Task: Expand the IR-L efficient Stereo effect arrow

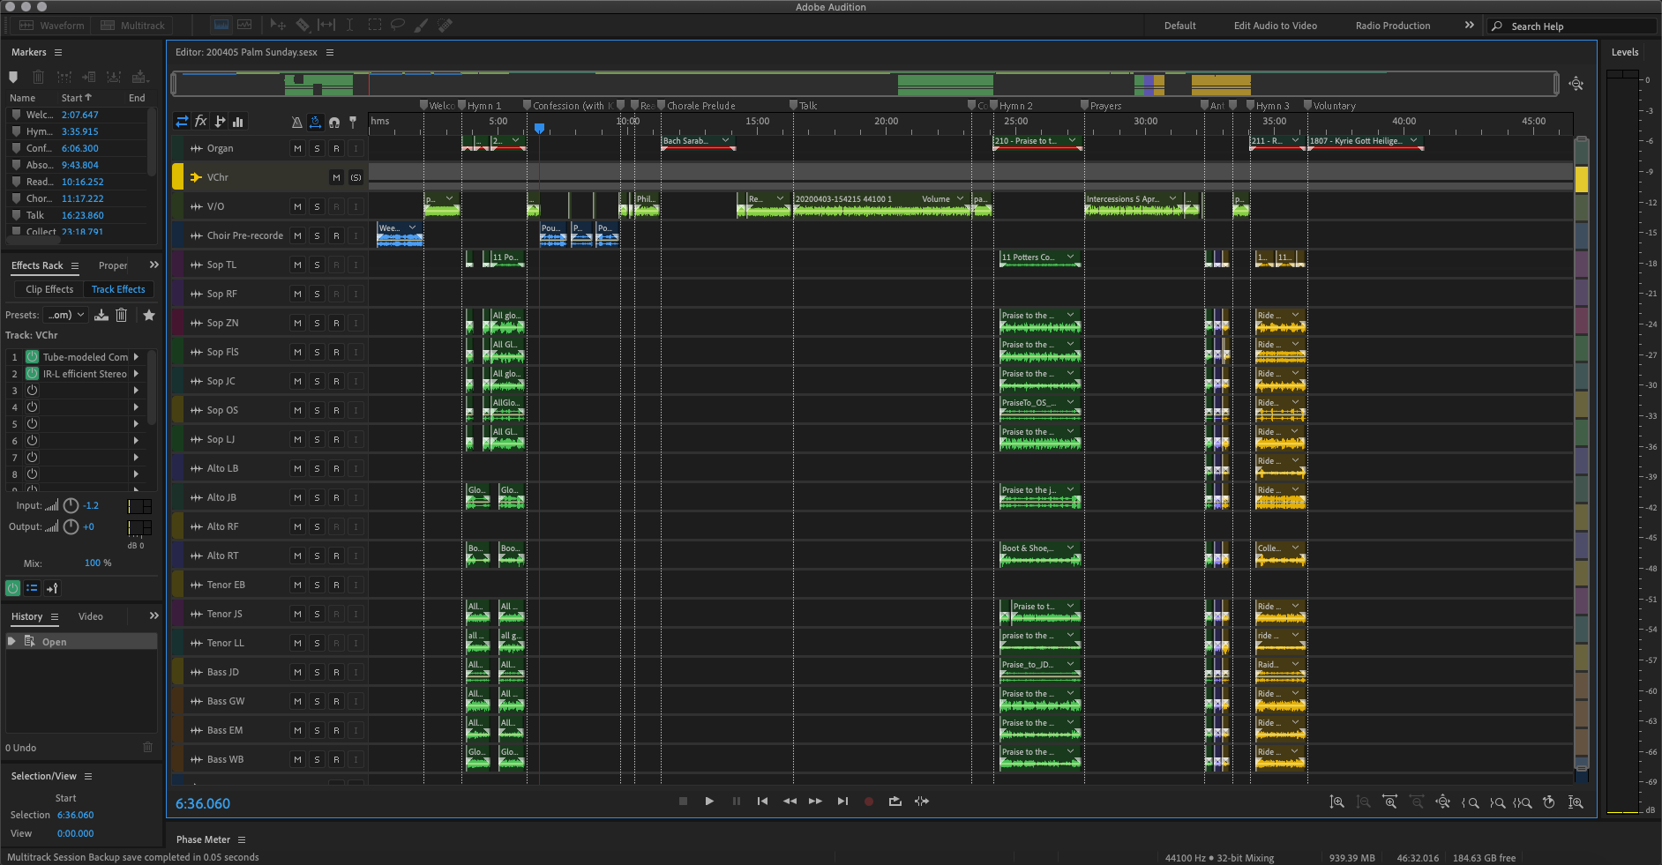Action: pos(136,374)
